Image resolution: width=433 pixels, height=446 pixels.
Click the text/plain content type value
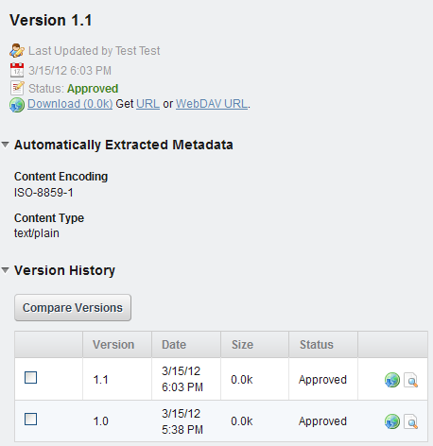click(x=37, y=233)
